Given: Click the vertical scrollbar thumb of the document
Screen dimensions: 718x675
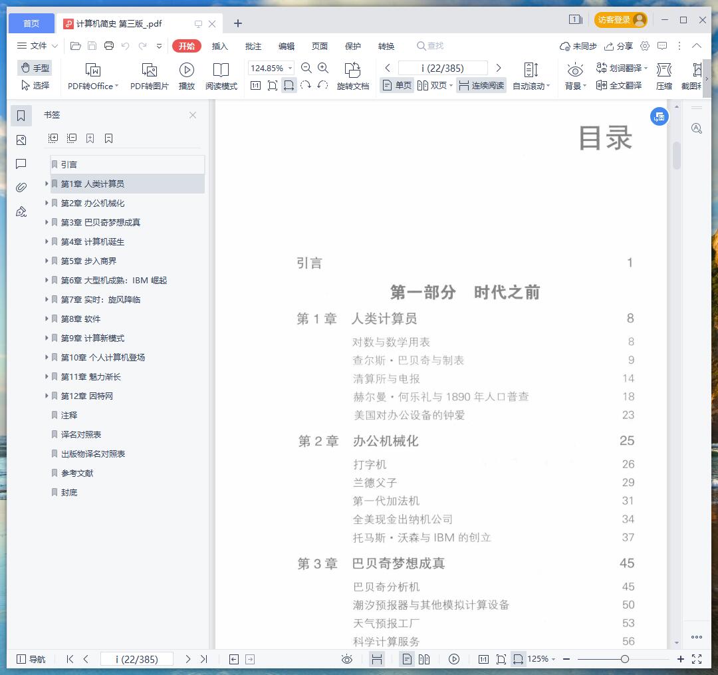Looking at the screenshot, I should pyautogui.click(x=676, y=156).
